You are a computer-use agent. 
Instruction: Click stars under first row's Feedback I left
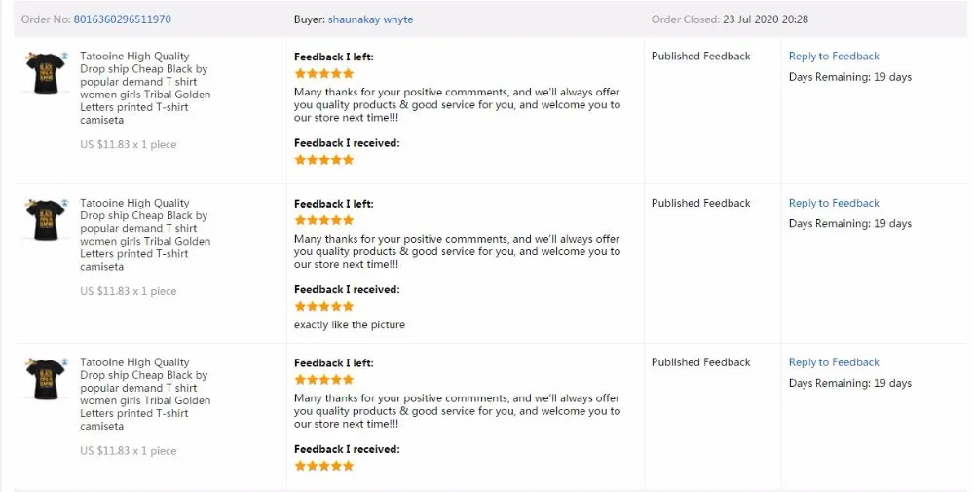tap(324, 74)
